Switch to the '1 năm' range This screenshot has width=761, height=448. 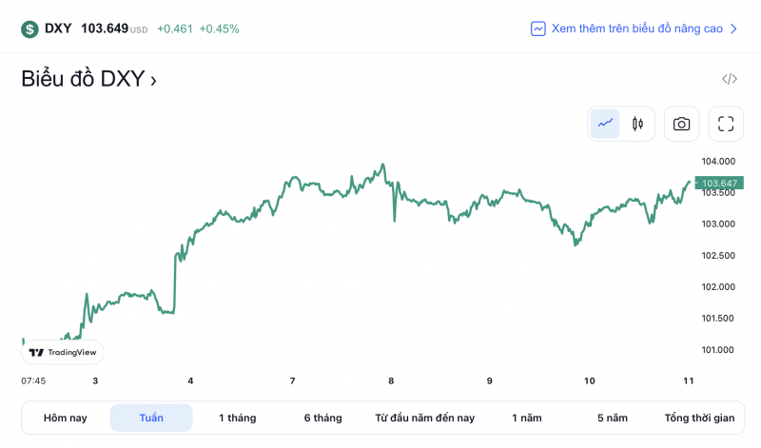526,418
